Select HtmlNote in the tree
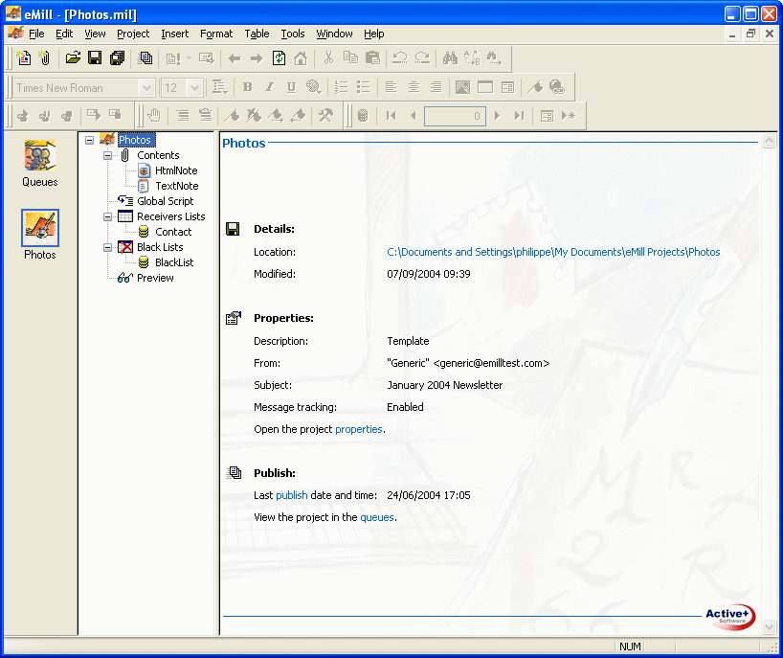Viewport: 783px width, 658px height. (x=176, y=170)
